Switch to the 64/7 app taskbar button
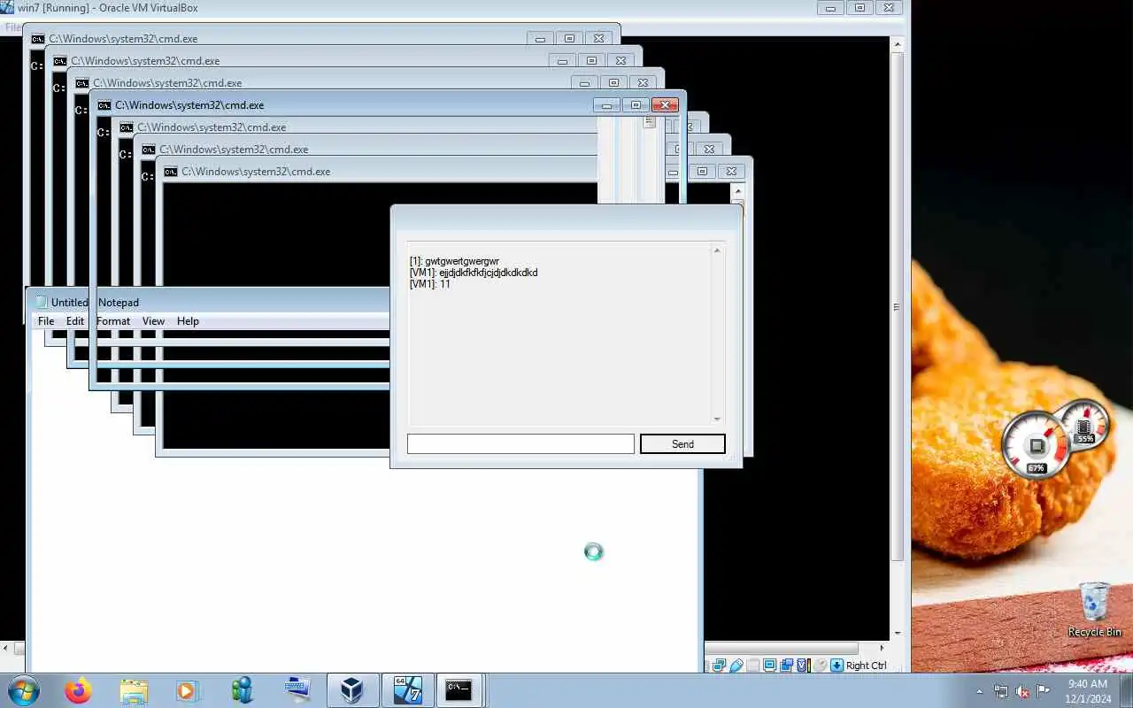Viewport: 1133px width, 708px height. (407, 690)
